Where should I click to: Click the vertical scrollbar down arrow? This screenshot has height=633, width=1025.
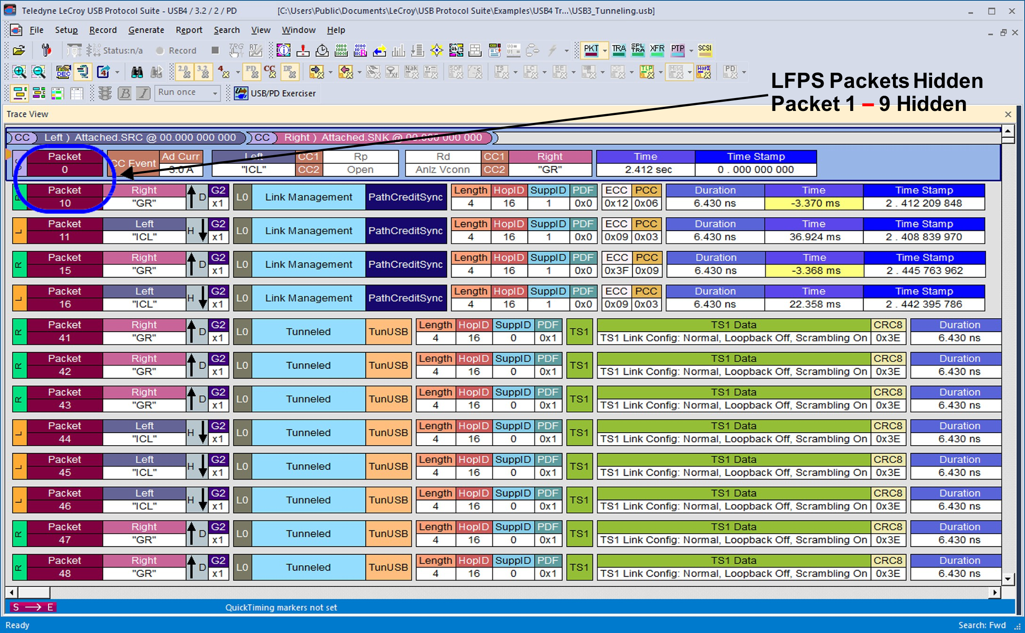click(1008, 579)
